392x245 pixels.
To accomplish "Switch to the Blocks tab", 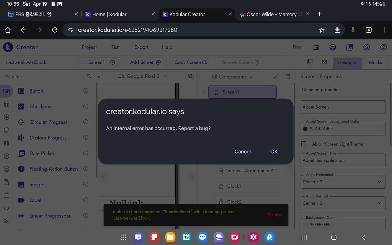I will (375, 62).
